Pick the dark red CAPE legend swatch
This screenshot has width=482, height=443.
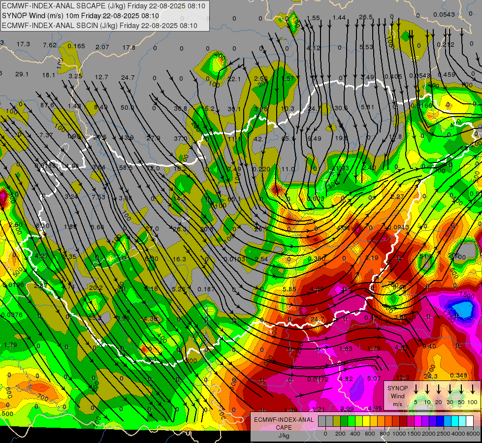tap(403, 421)
